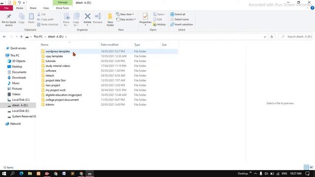This screenshot has height=177, width=315.
Task: Open Easy access dropdown
Action: point(126,20)
